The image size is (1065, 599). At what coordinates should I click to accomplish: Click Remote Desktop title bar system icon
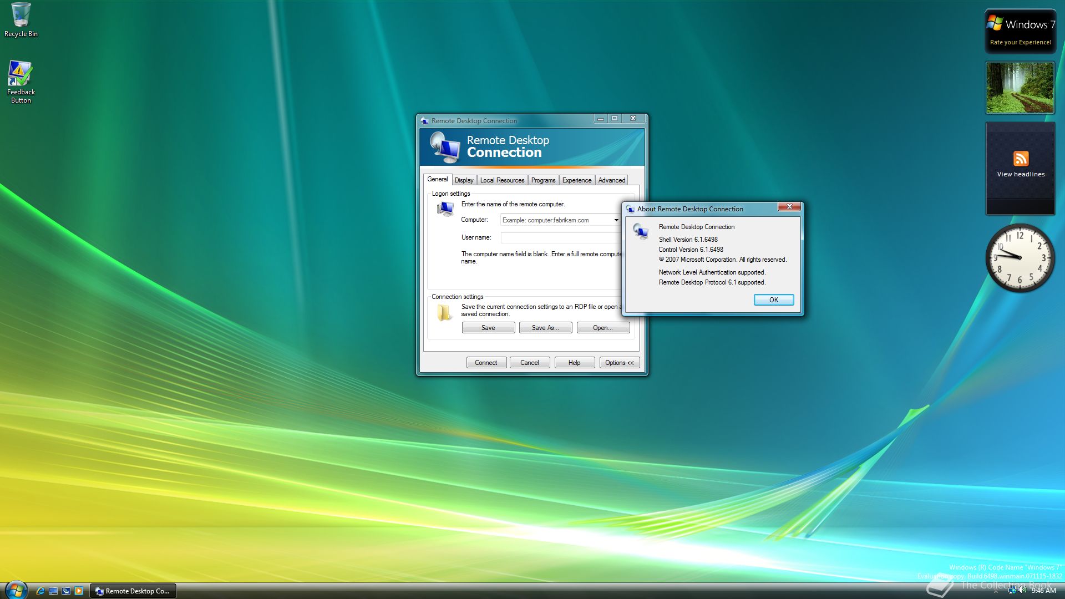[x=424, y=120]
